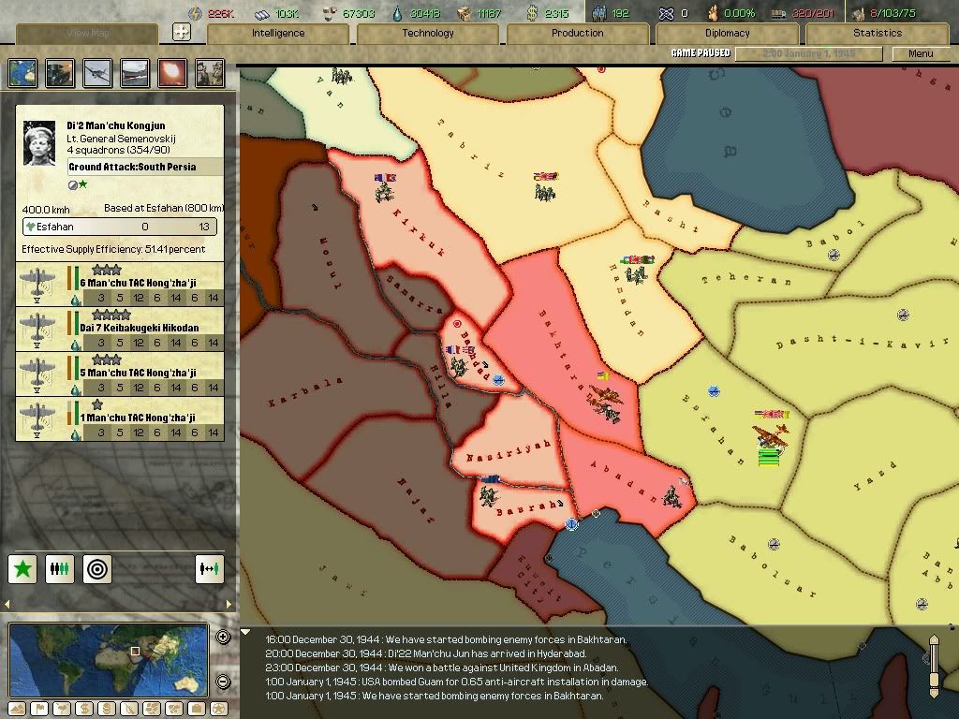This screenshot has height=719, width=959.
Task: Select the flag political map mode
Action: 39,710
